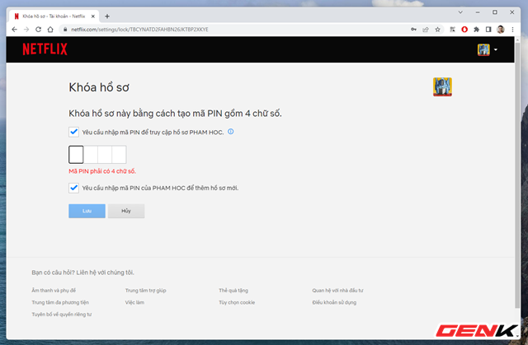528x345 pixels.
Task: Open the extension icon left of Opera
Action: 452,30
